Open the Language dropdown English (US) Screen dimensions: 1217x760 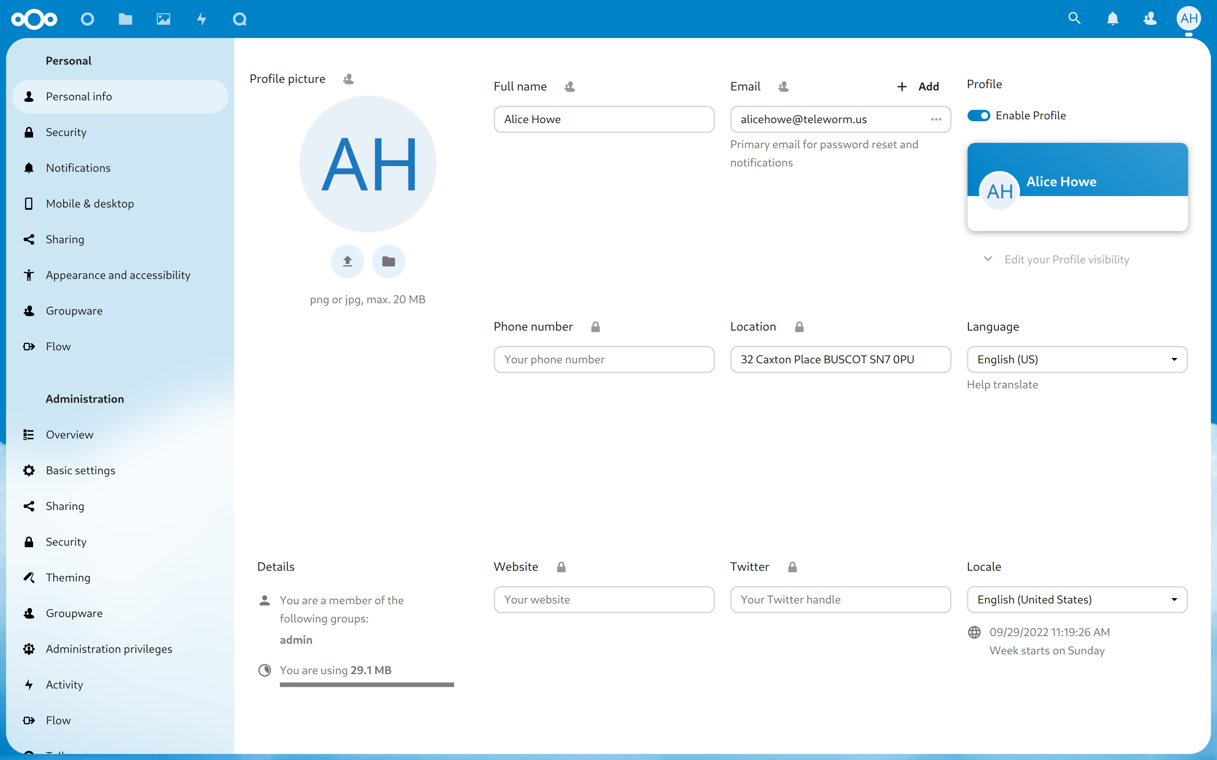(1077, 359)
